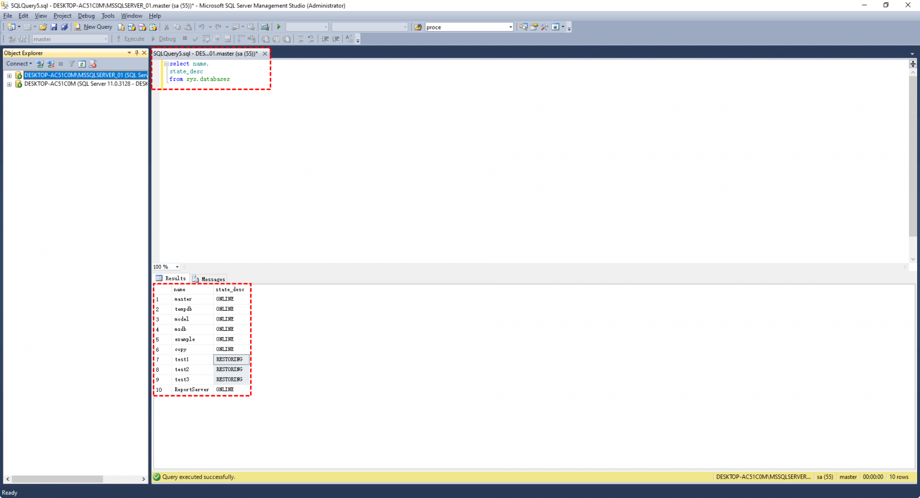Switch to the Results tab

(x=171, y=279)
